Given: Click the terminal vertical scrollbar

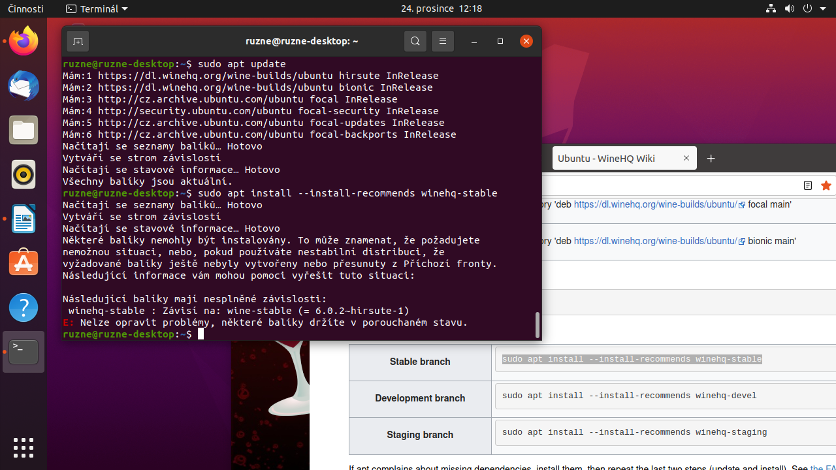Looking at the screenshot, I should (538, 324).
